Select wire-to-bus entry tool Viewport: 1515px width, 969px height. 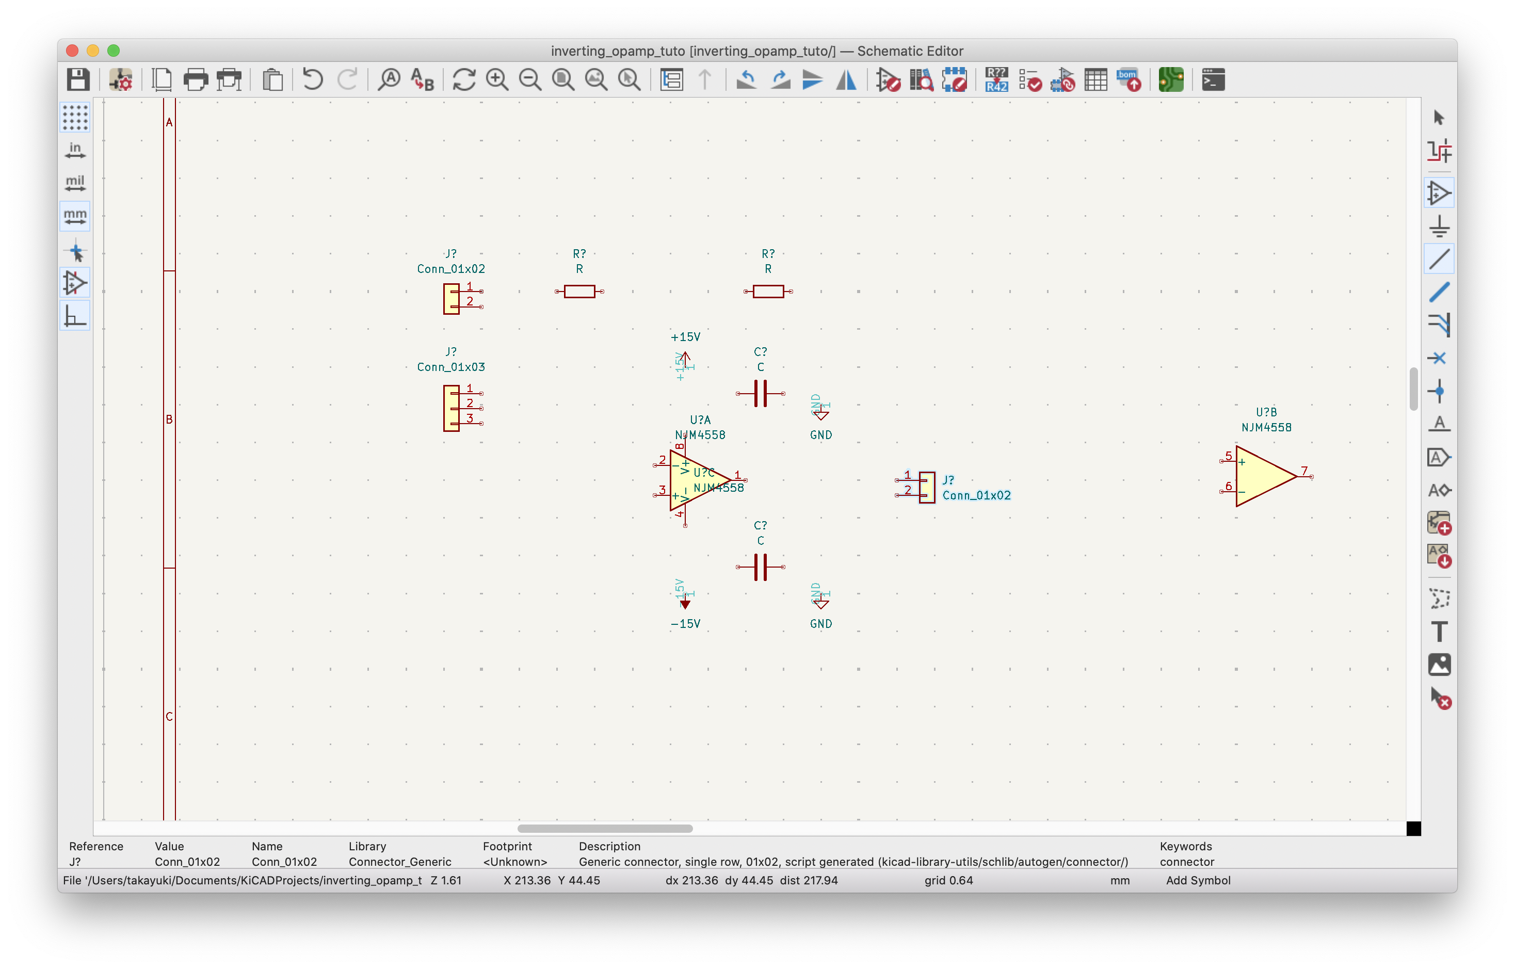pos(1439,325)
